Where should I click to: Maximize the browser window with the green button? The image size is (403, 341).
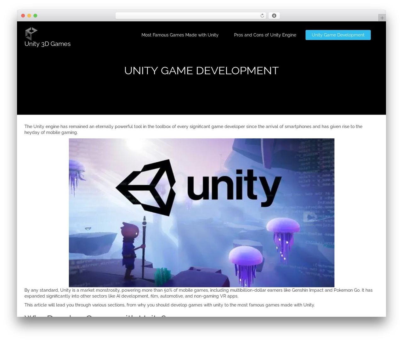point(35,16)
